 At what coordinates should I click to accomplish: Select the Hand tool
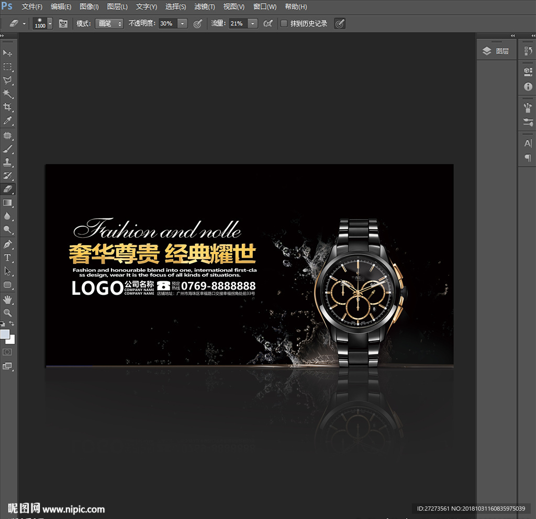pyautogui.click(x=7, y=299)
